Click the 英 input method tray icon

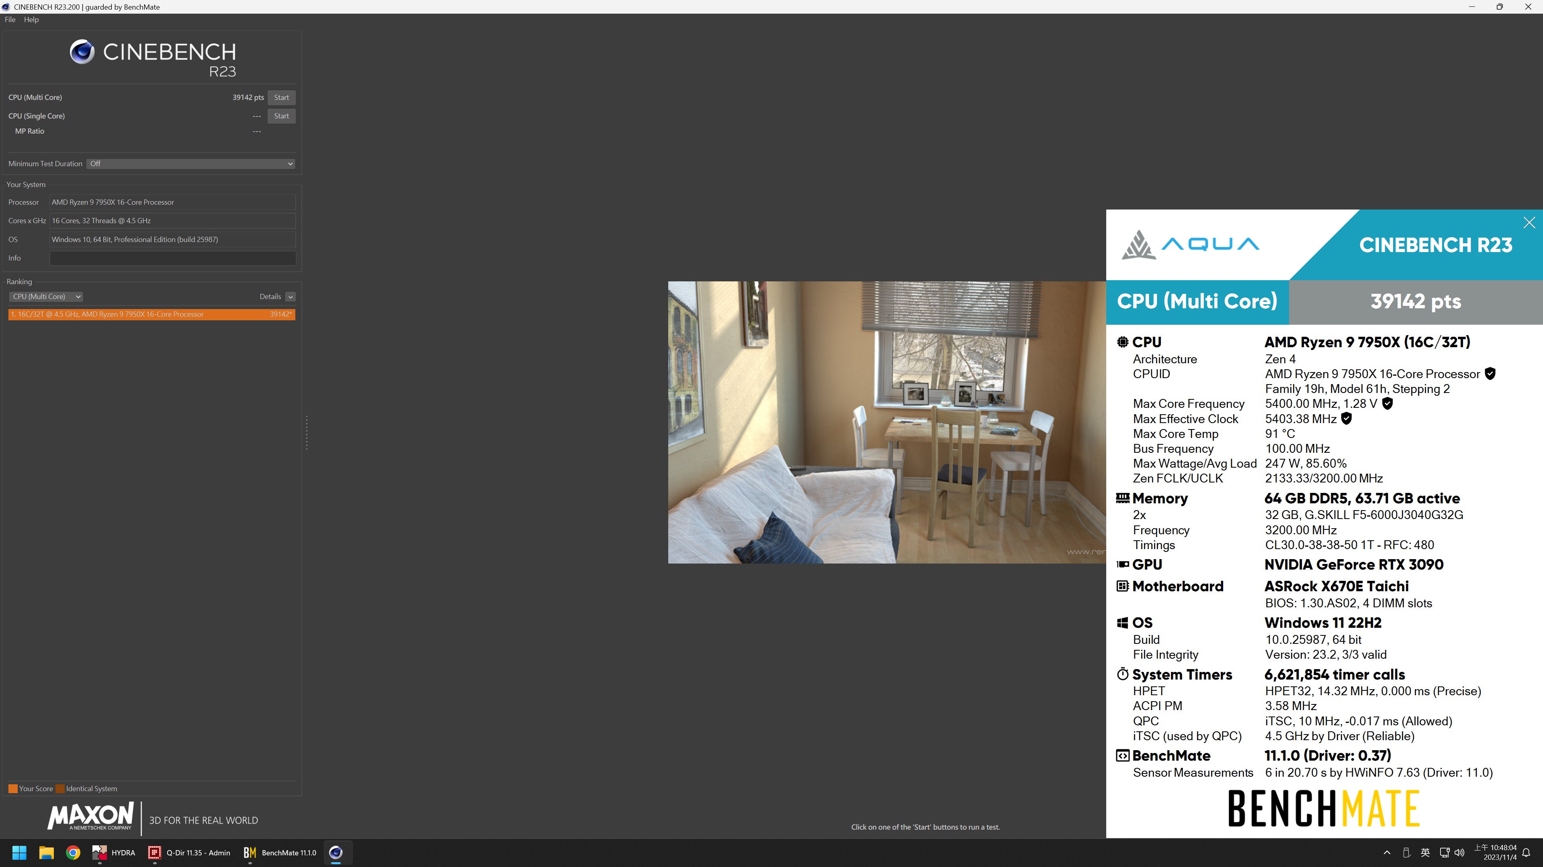coord(1426,853)
